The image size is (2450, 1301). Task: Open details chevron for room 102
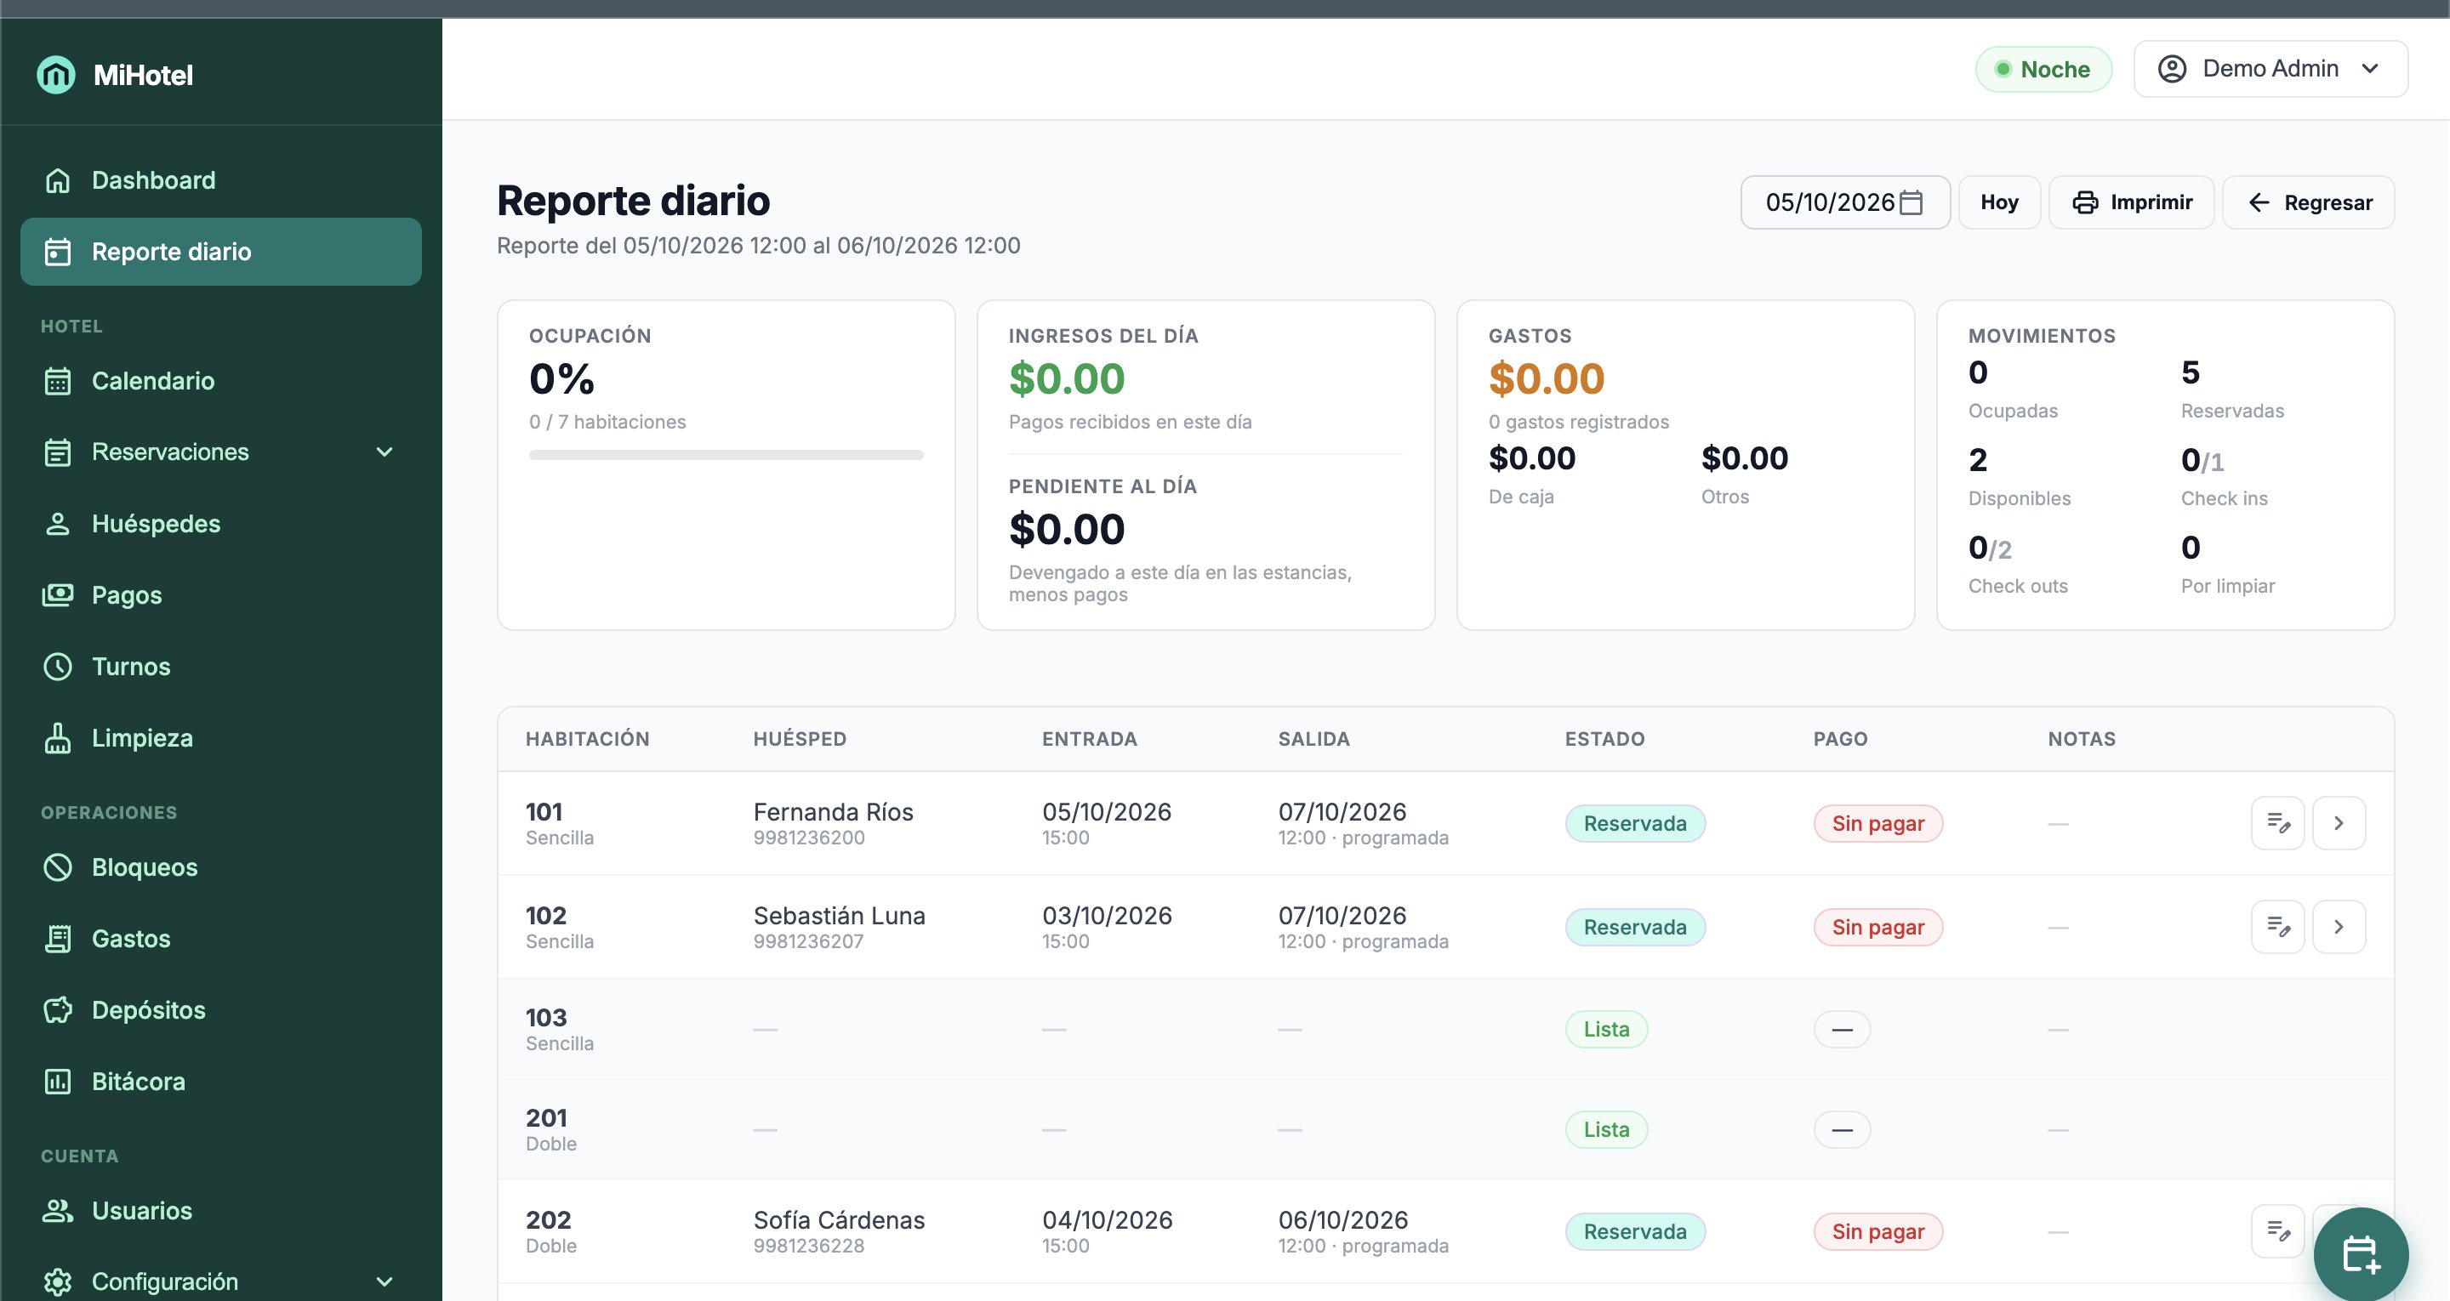[2338, 926]
